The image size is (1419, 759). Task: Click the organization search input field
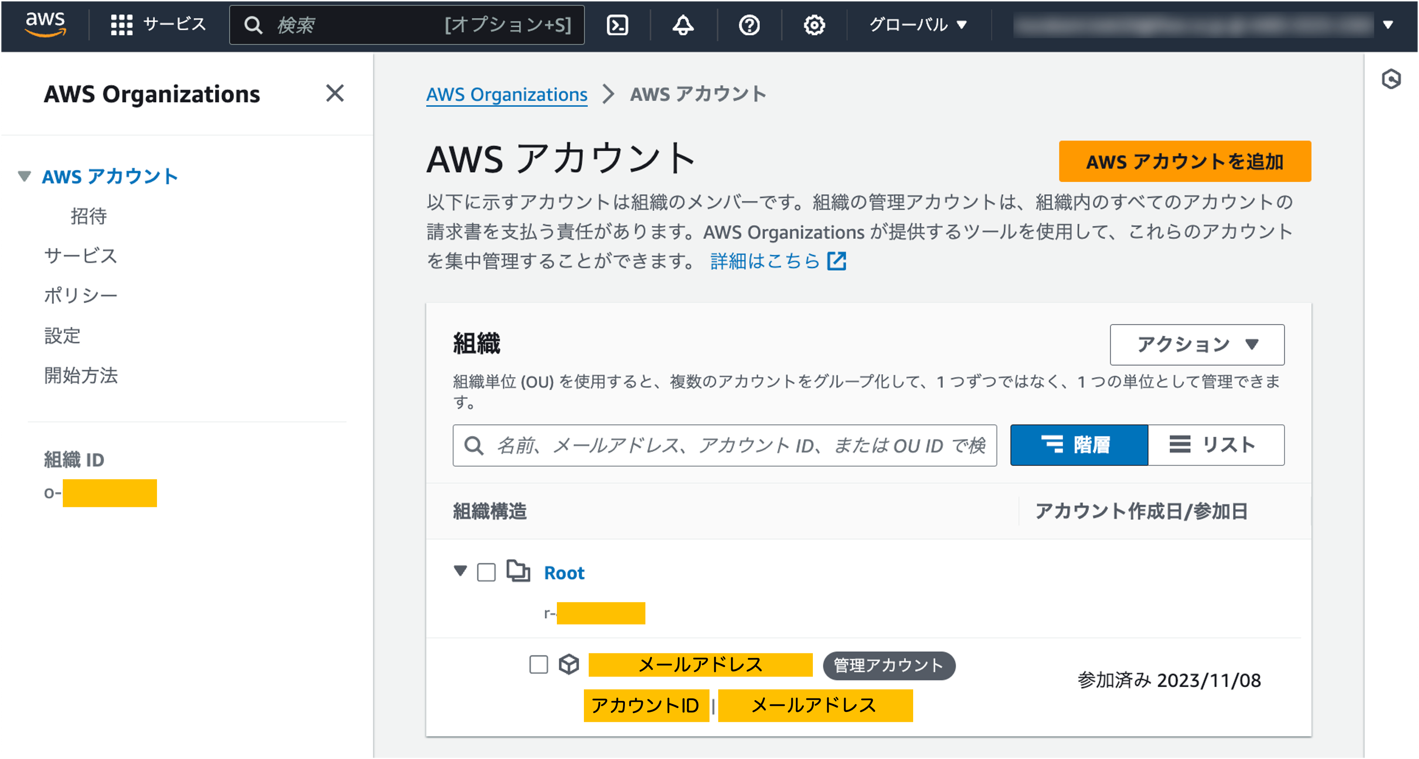[x=724, y=445]
